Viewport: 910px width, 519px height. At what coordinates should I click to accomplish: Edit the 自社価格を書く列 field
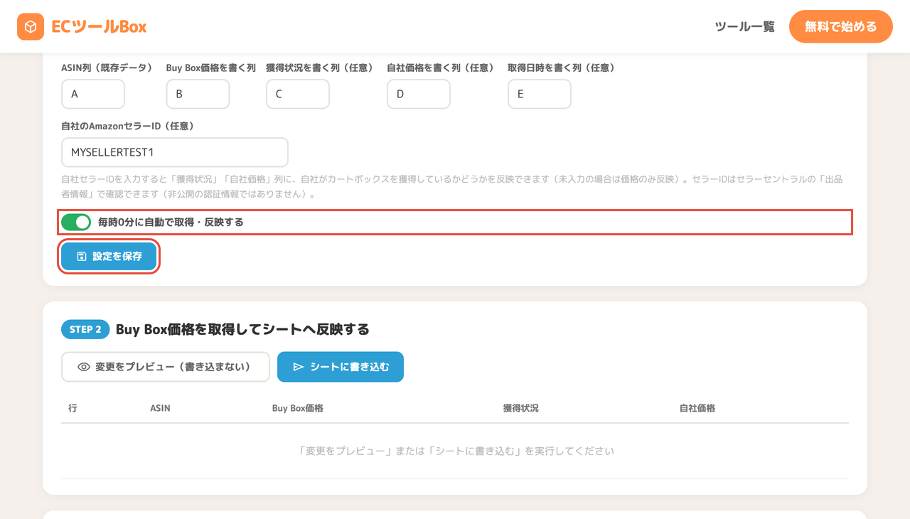point(419,94)
